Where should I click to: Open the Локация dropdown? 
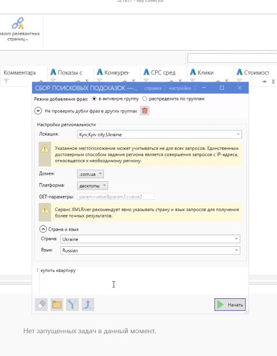click(x=159, y=134)
